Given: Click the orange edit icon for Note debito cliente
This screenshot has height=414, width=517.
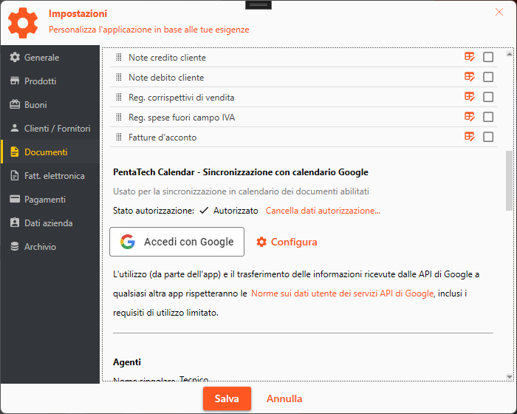Looking at the screenshot, I should click(470, 77).
